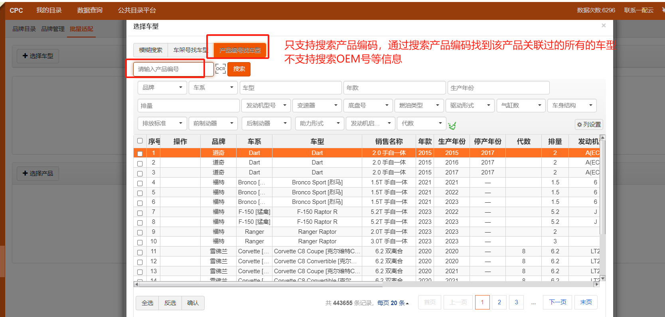The height and width of the screenshot is (317, 665).
Task: Click the table's vertical scrollbar
Action: point(603,187)
